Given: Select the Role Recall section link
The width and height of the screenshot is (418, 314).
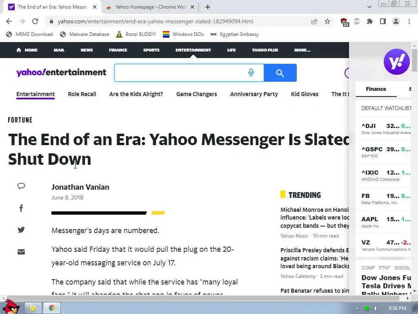Looking at the screenshot, I should (x=82, y=94).
